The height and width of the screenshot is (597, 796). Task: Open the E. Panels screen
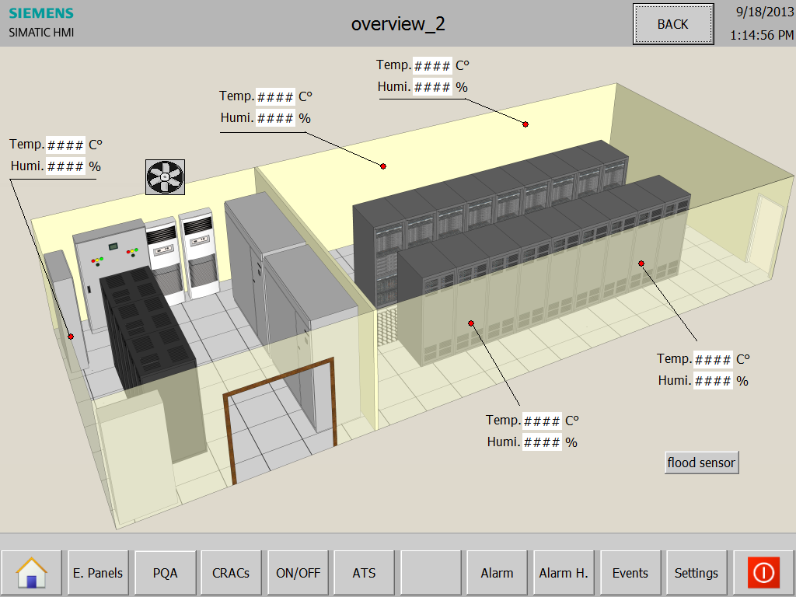[x=98, y=573]
